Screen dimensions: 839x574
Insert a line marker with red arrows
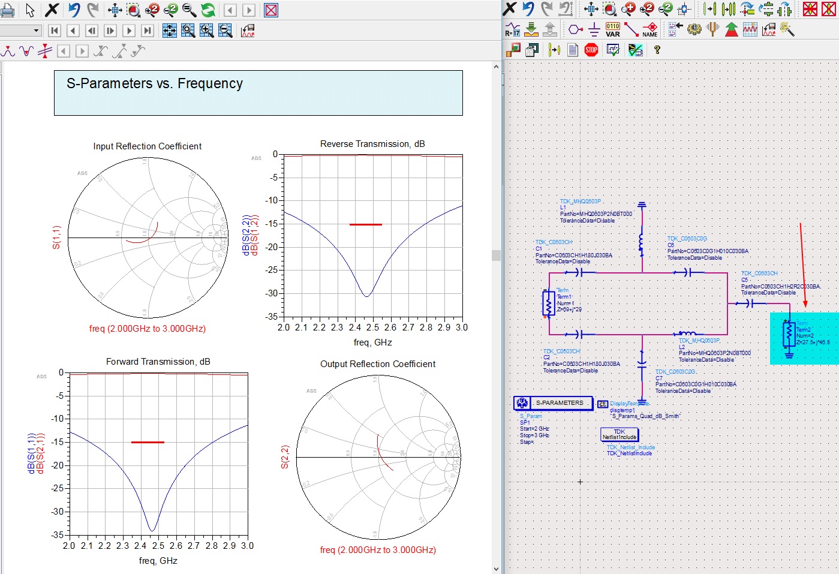click(x=45, y=51)
